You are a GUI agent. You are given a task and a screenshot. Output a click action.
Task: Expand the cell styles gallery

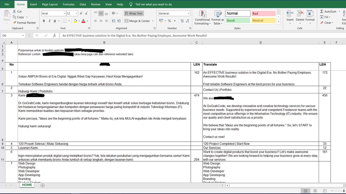279,22
